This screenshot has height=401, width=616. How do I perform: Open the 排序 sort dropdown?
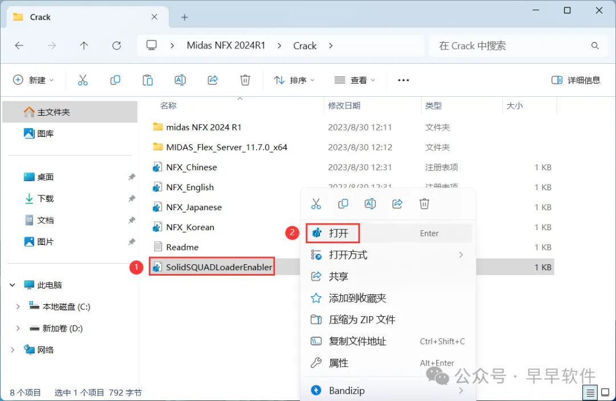[294, 80]
